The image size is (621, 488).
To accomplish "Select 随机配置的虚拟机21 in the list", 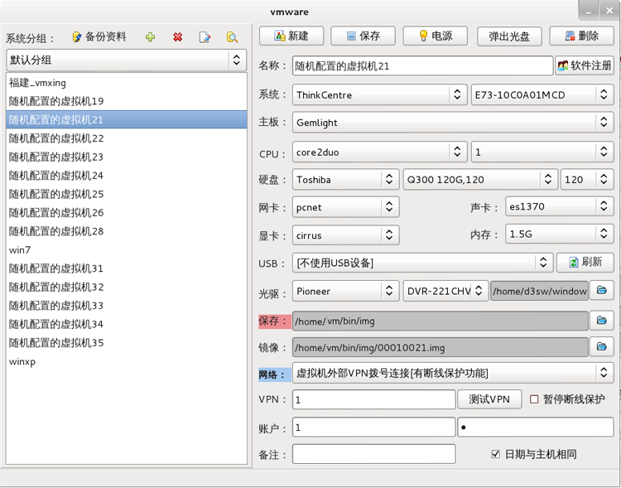I will pos(127,119).
